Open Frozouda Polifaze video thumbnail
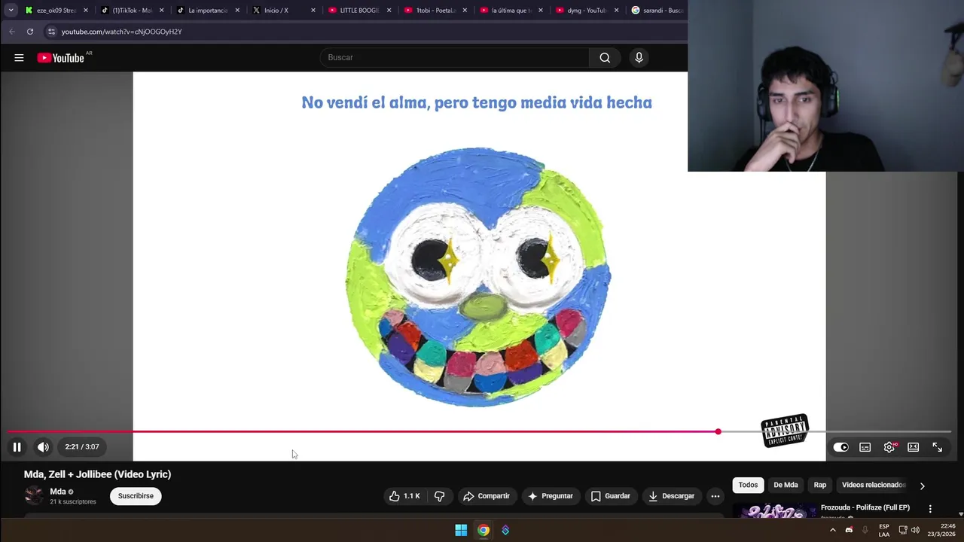The width and height of the screenshot is (964, 542). coord(774,511)
